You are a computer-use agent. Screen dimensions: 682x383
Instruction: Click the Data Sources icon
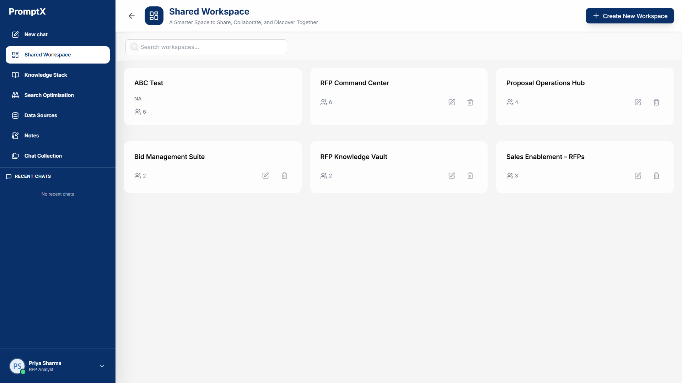(x=15, y=115)
